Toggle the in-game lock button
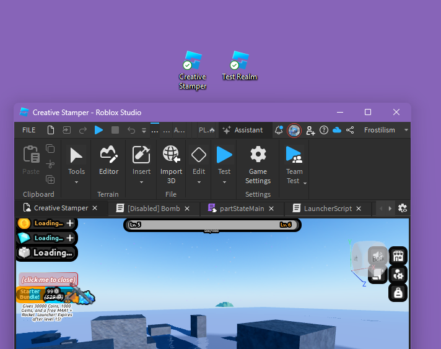The height and width of the screenshot is (349, 441). point(398,293)
